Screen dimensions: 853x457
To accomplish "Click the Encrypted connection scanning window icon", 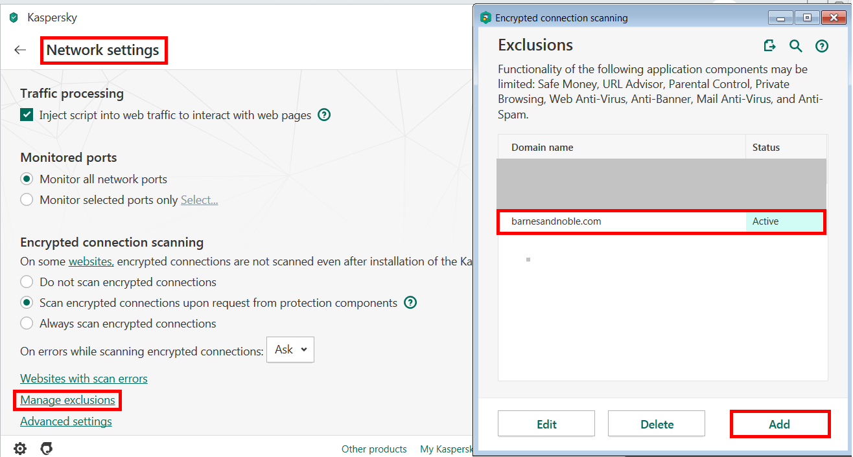I will point(485,17).
